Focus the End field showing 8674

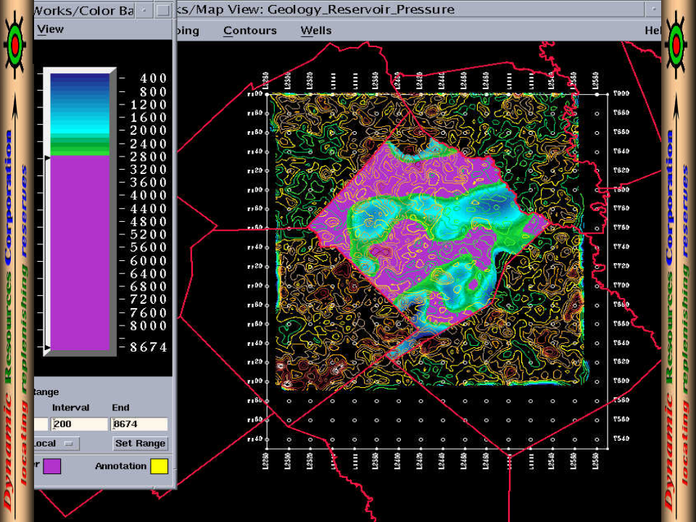click(x=139, y=424)
